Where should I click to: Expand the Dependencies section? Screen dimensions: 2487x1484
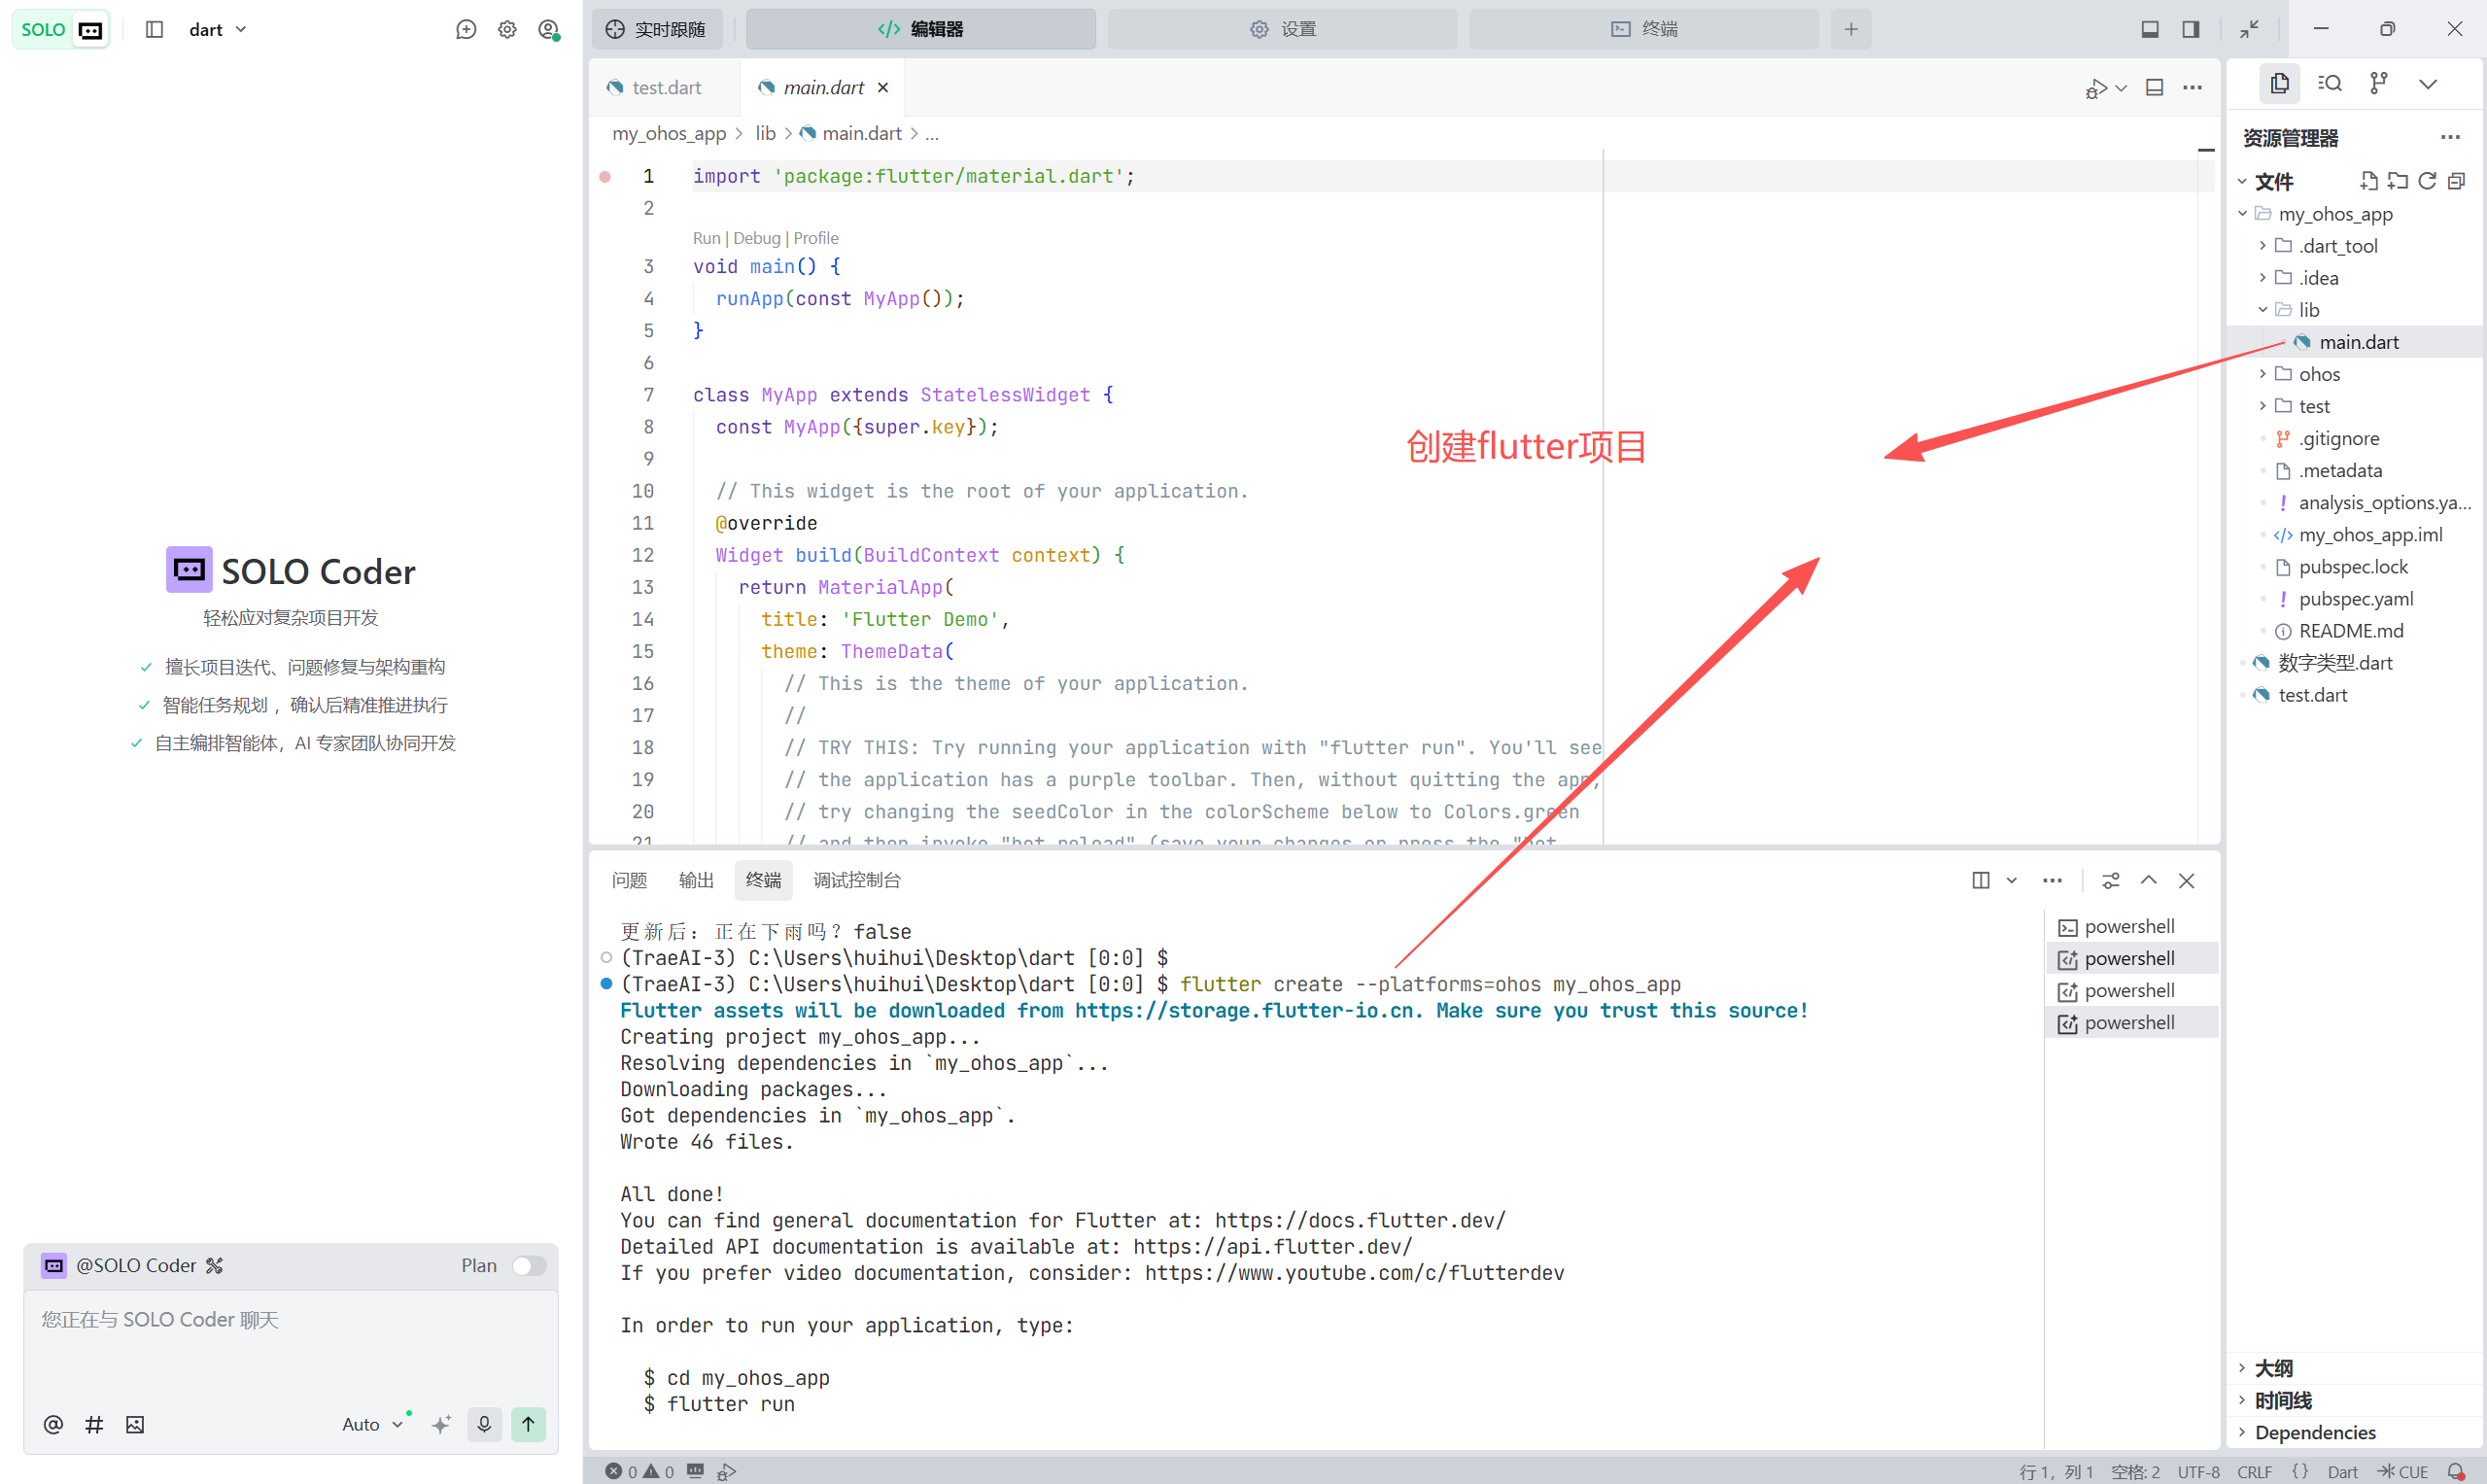pyautogui.click(x=2314, y=1432)
